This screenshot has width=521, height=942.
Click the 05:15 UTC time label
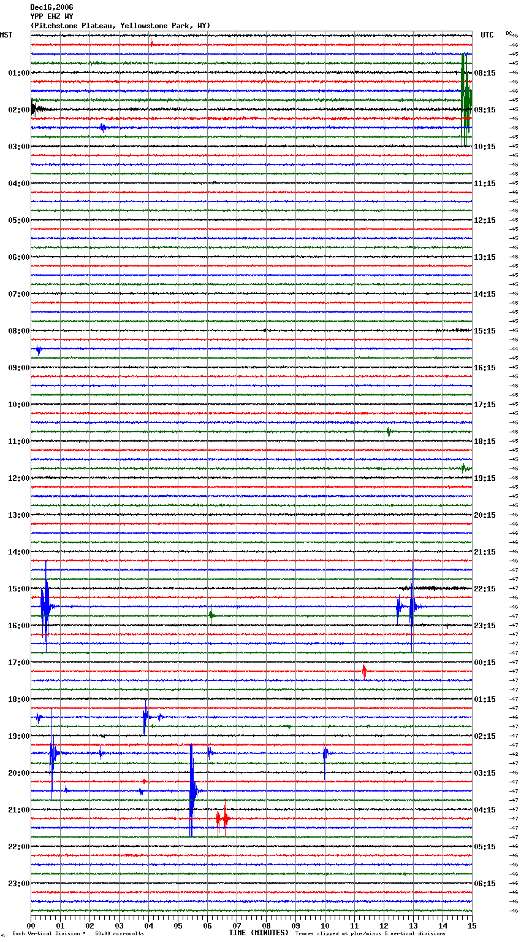pos(485,847)
